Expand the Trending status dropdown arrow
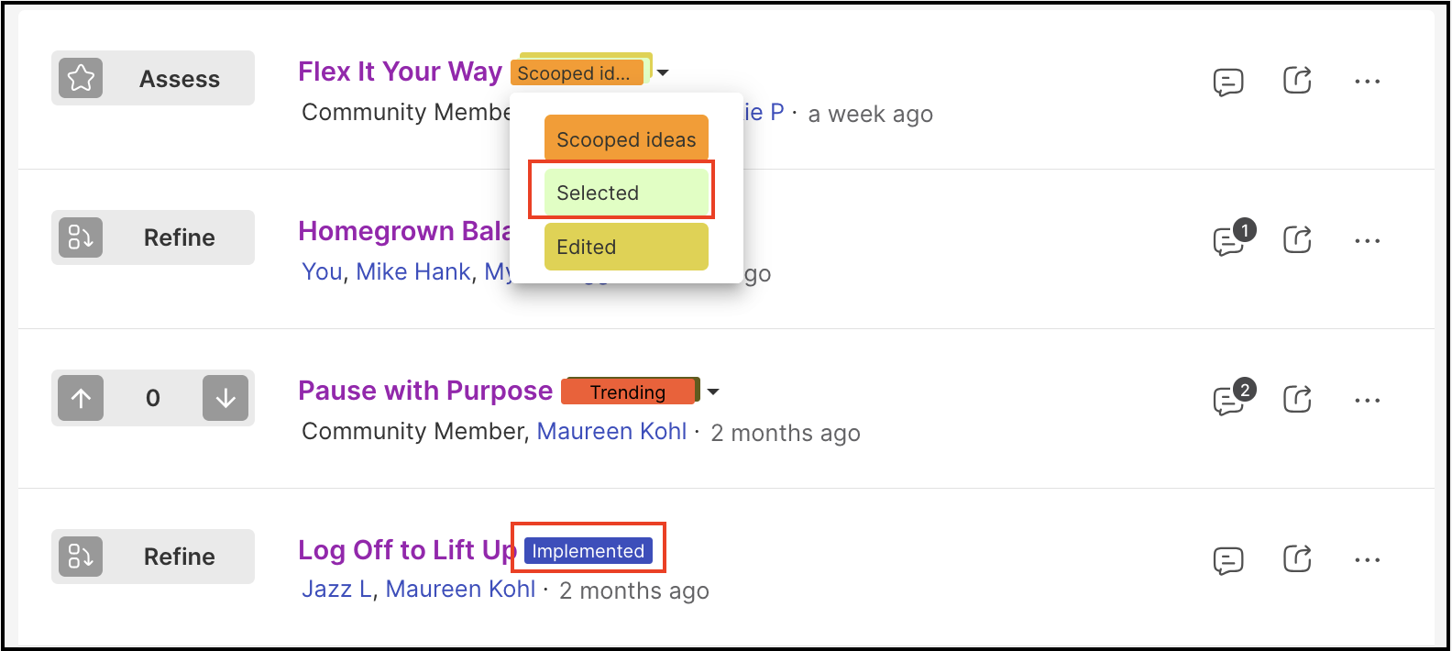The image size is (1452, 651). tap(713, 392)
